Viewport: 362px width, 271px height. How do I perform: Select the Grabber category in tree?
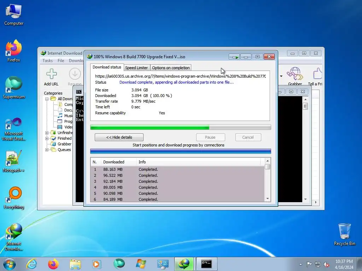coord(64,144)
